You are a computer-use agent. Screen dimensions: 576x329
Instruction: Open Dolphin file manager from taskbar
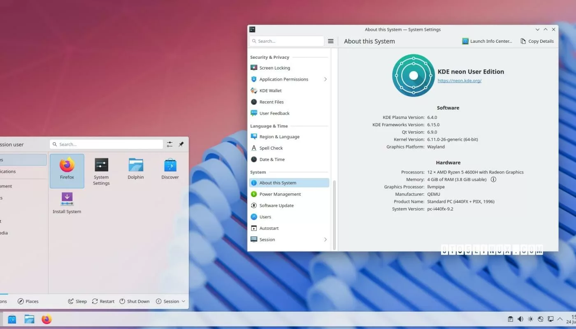point(29,319)
